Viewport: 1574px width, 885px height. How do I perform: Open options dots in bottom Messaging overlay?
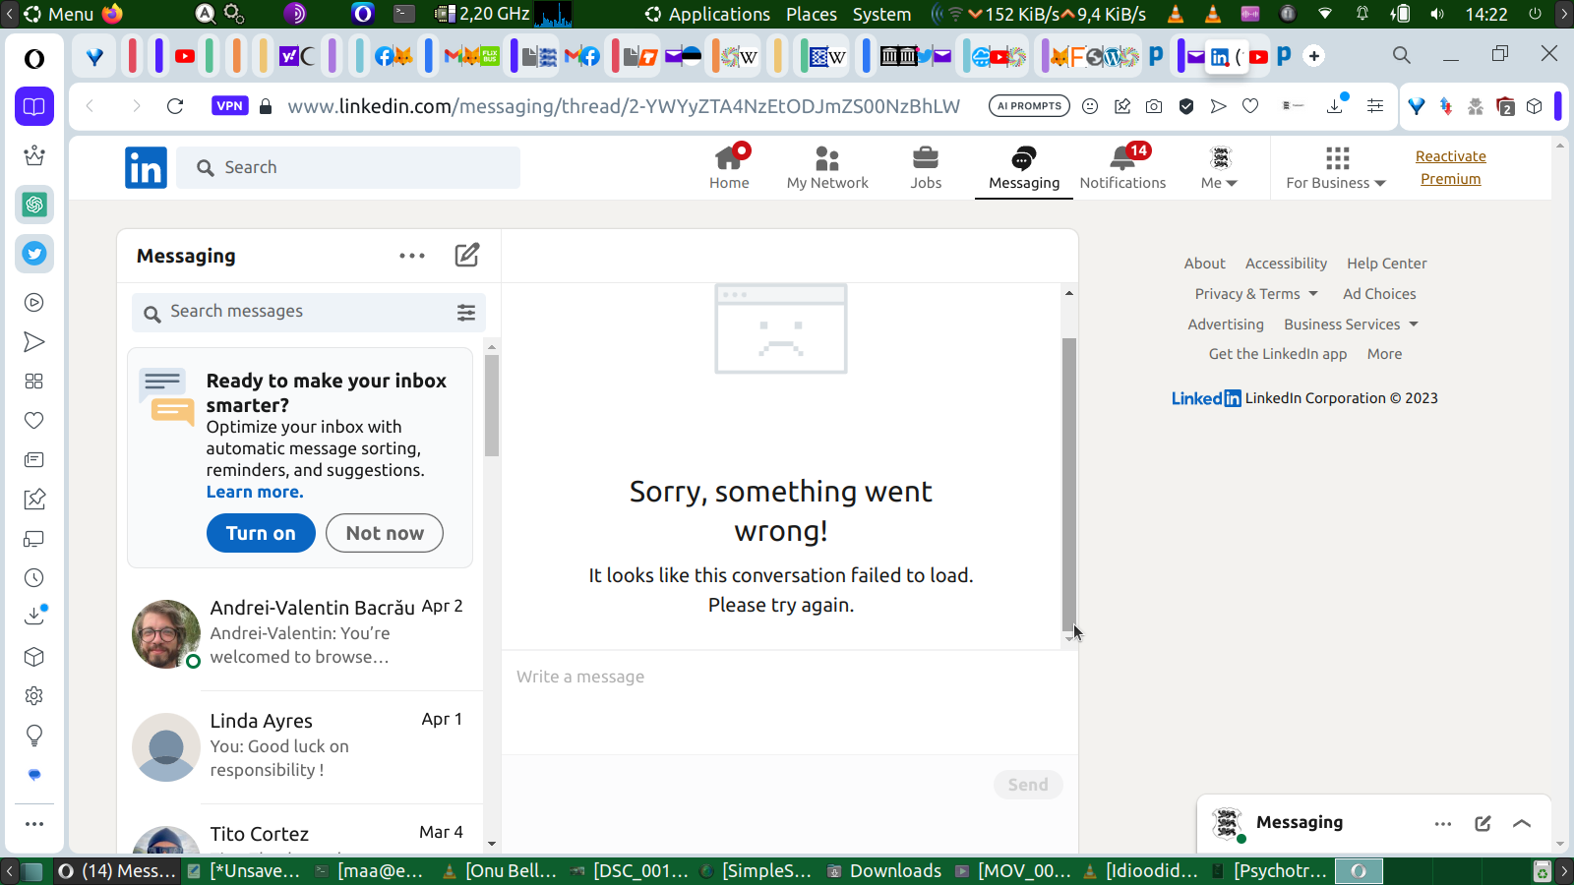point(1443,824)
